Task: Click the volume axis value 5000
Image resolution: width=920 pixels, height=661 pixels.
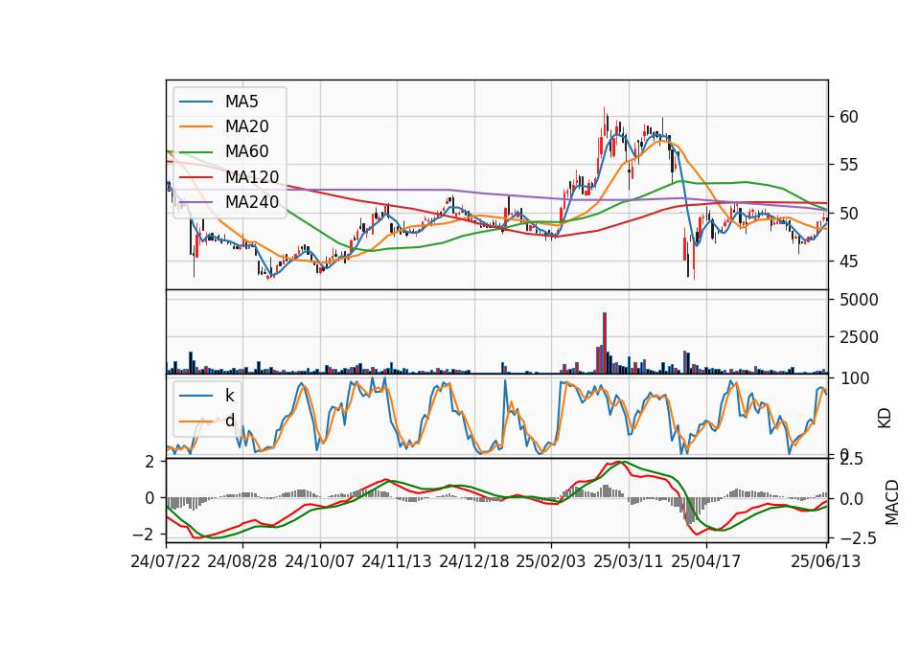Action: tap(859, 300)
